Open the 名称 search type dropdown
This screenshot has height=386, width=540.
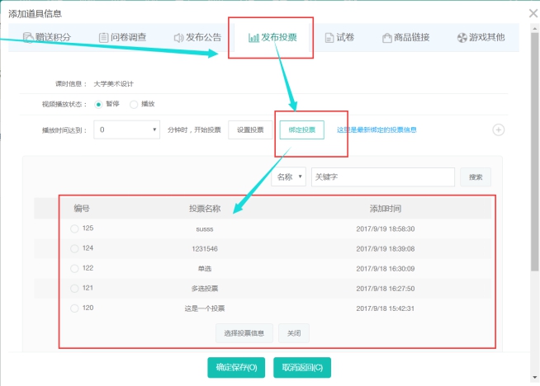(x=289, y=177)
